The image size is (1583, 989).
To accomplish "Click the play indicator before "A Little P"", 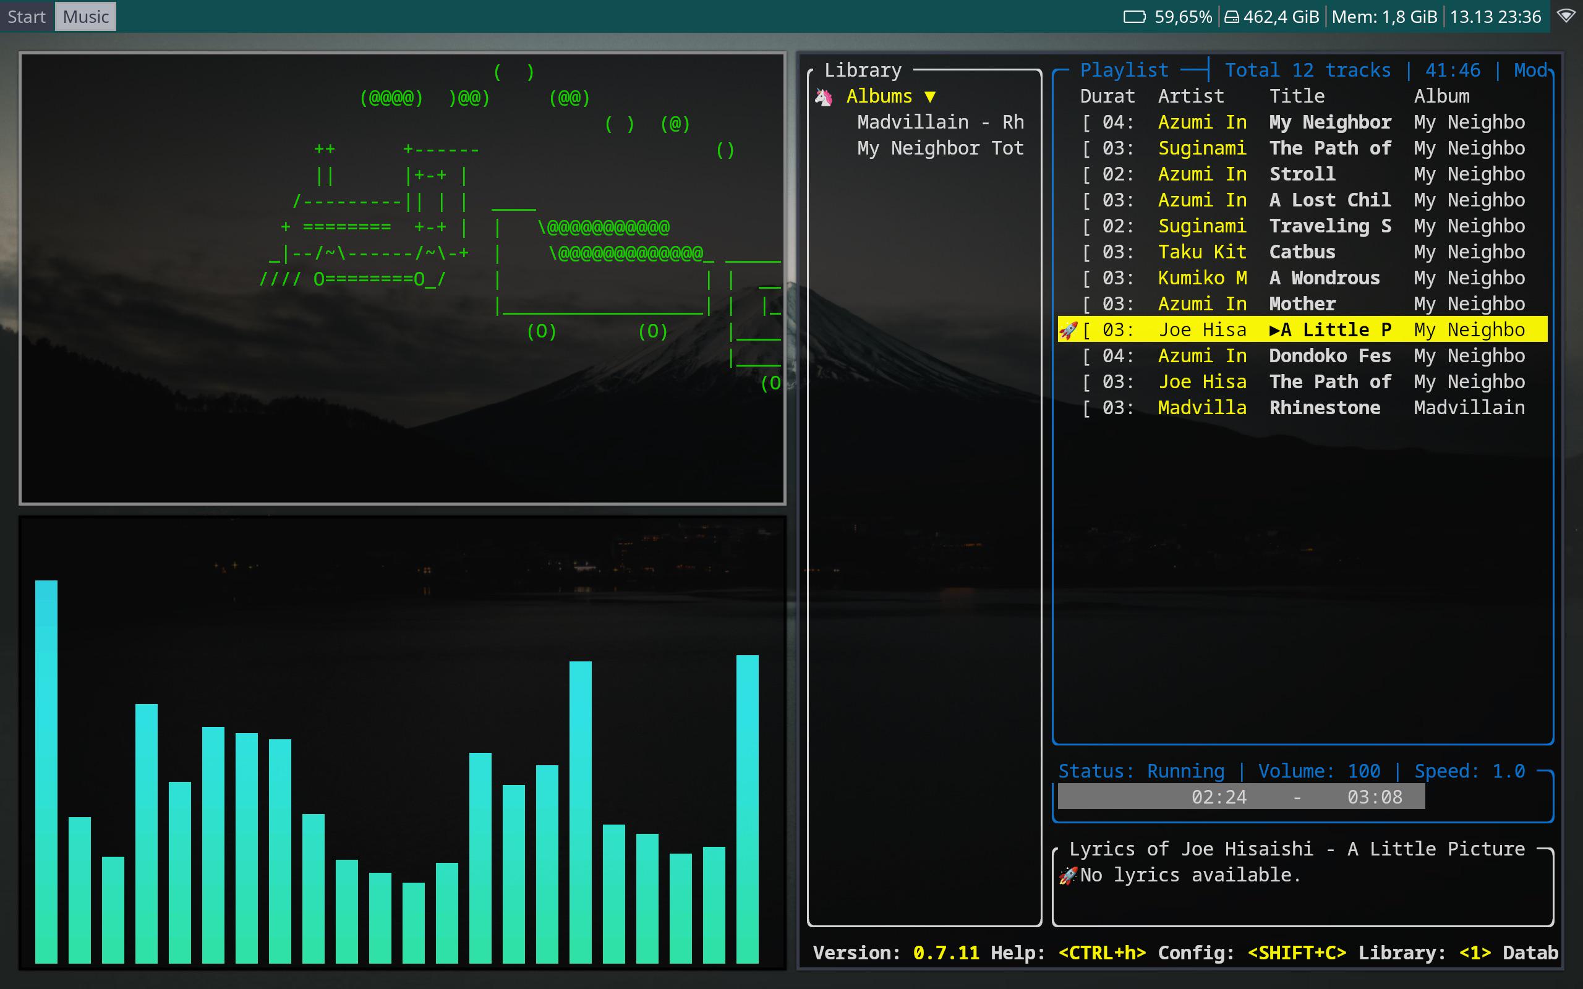I will click(x=1274, y=329).
